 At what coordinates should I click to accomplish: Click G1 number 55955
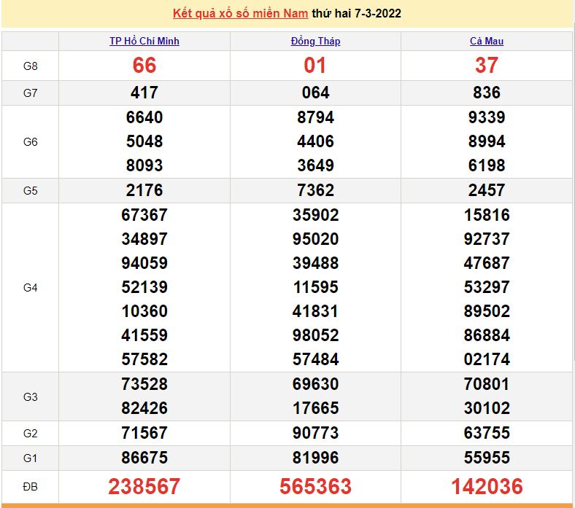point(487,458)
